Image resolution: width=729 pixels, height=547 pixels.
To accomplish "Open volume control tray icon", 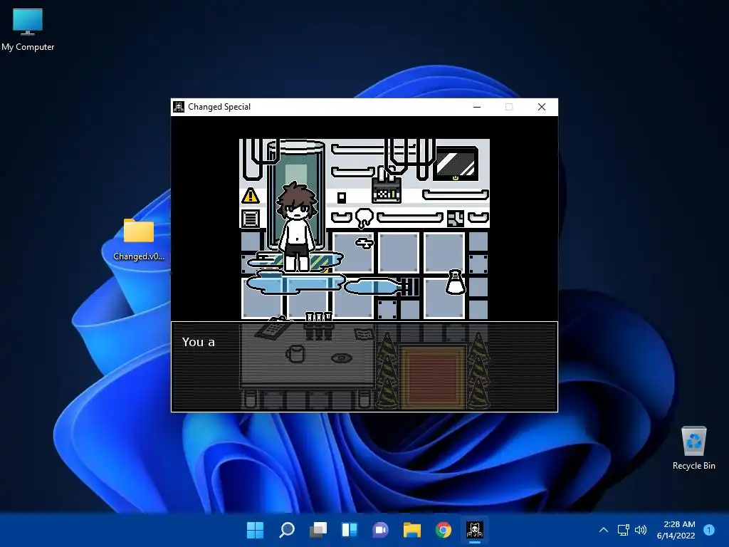I will point(641,530).
